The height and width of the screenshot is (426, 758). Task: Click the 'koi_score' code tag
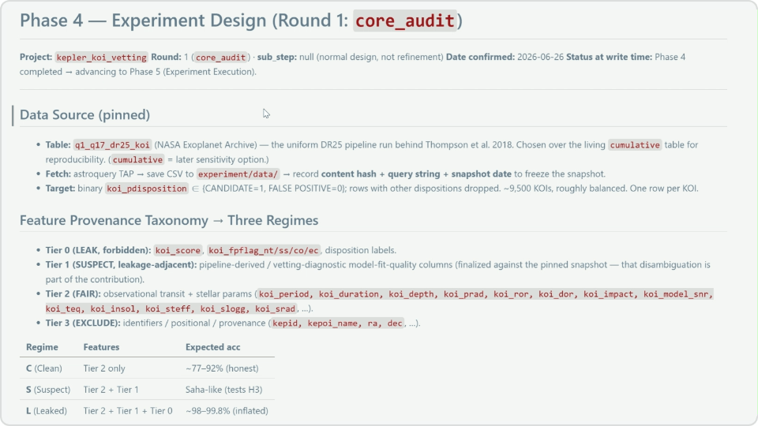click(178, 250)
